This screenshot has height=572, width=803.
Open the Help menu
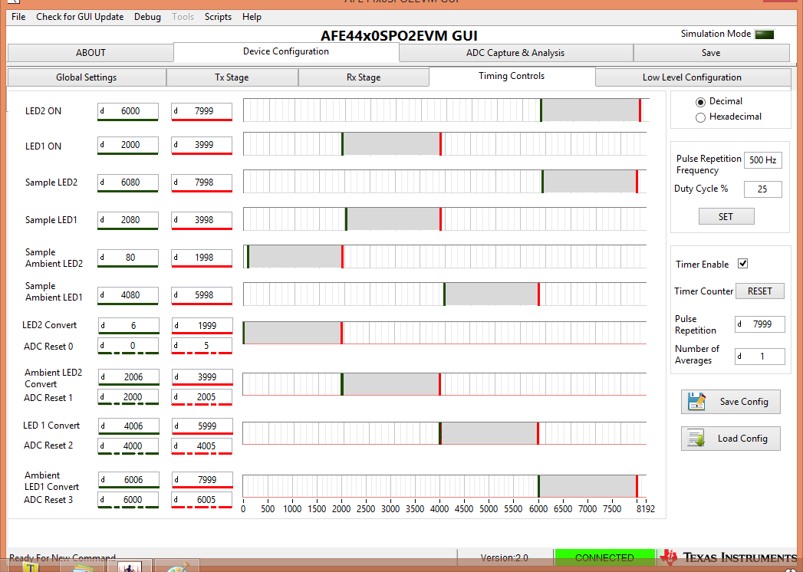pos(252,17)
